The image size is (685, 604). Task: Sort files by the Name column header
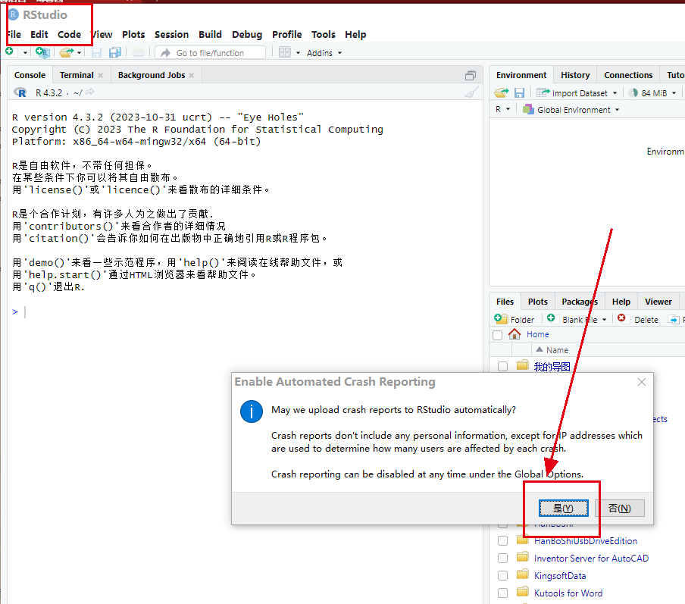[558, 349]
